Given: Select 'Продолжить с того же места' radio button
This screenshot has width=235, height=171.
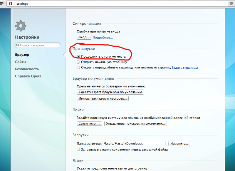Looking at the screenshot, I should pos(78,56).
